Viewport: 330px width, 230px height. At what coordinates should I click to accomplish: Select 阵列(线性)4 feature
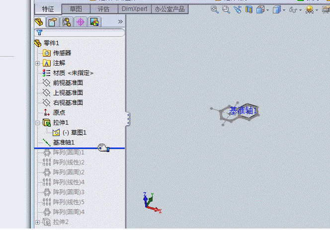(x=69, y=182)
